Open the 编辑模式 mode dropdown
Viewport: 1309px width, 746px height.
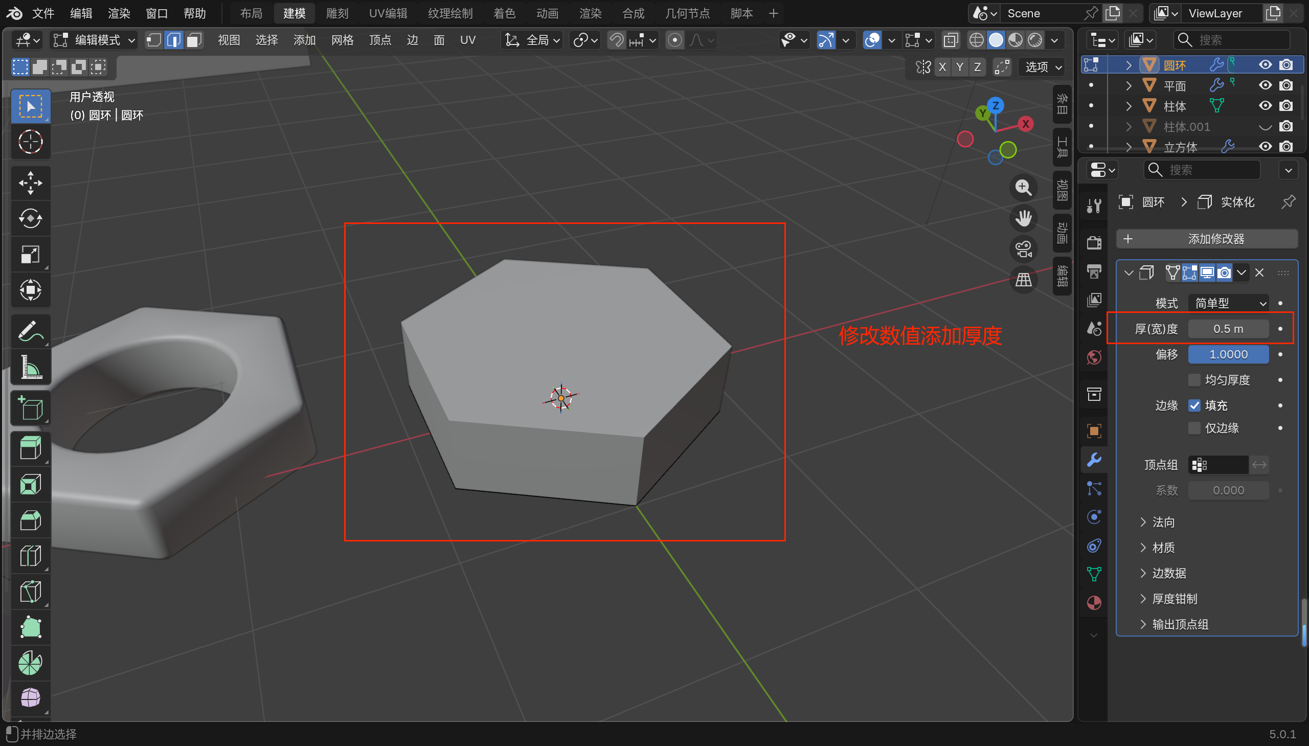pos(95,40)
